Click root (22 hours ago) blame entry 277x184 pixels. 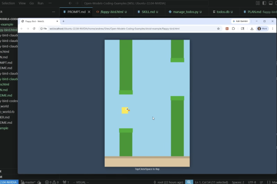click(x=168, y=182)
